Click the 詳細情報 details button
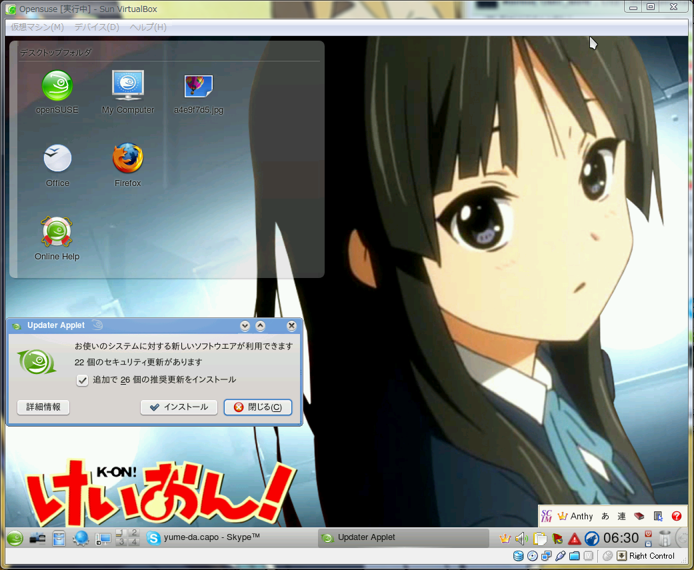This screenshot has height=570, width=694. pos(43,407)
